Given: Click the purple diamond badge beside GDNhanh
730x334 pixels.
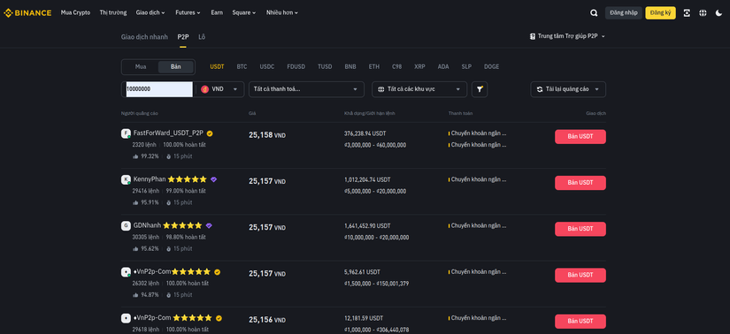Looking at the screenshot, I should 209,225.
